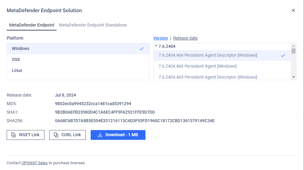Sort list by Release date
This screenshot has width=304, height=170.
pyautogui.click(x=185, y=38)
